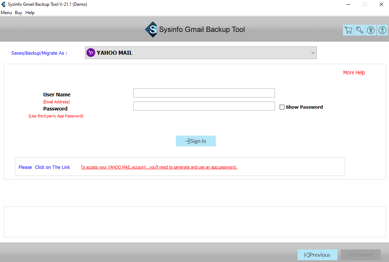Click the info about icon
389x262 pixels.
(382, 30)
